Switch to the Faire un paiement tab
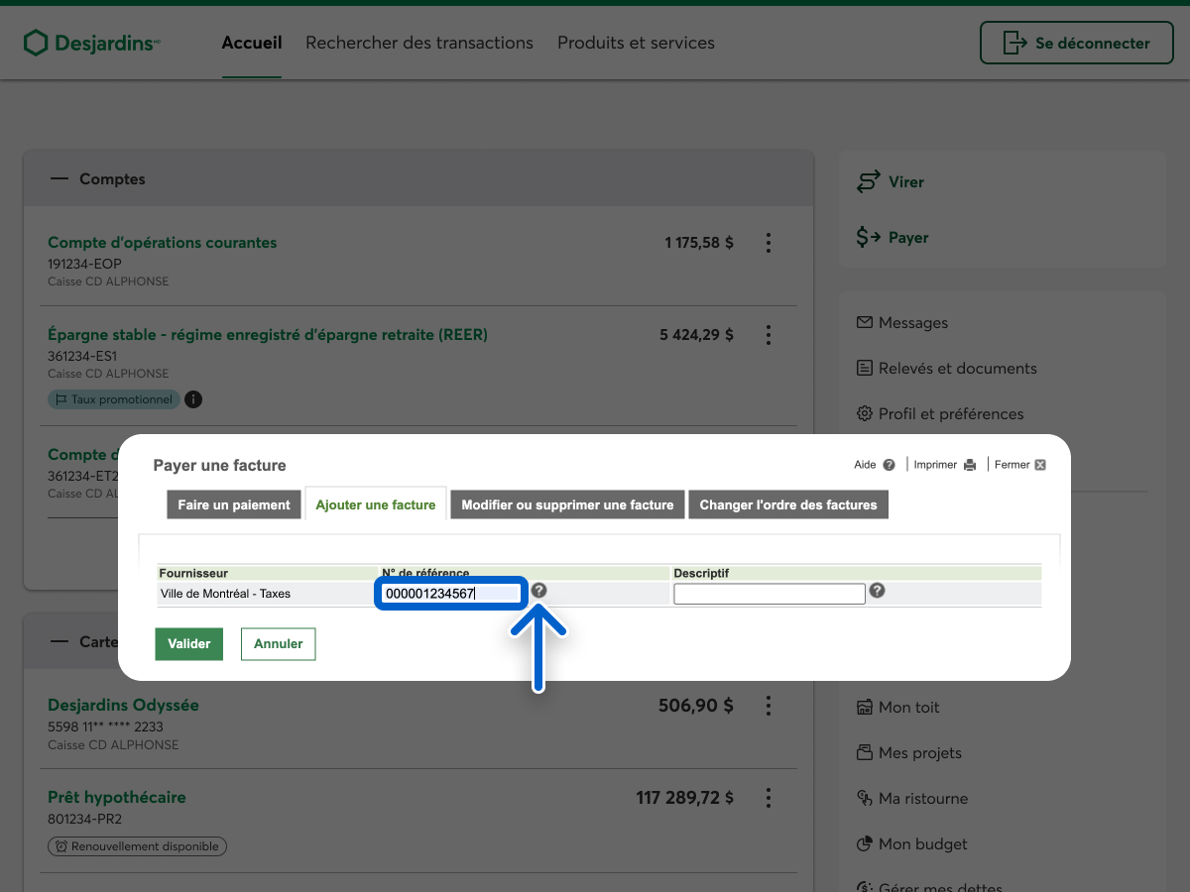Viewport: 1190px width, 892px height. [x=234, y=504]
